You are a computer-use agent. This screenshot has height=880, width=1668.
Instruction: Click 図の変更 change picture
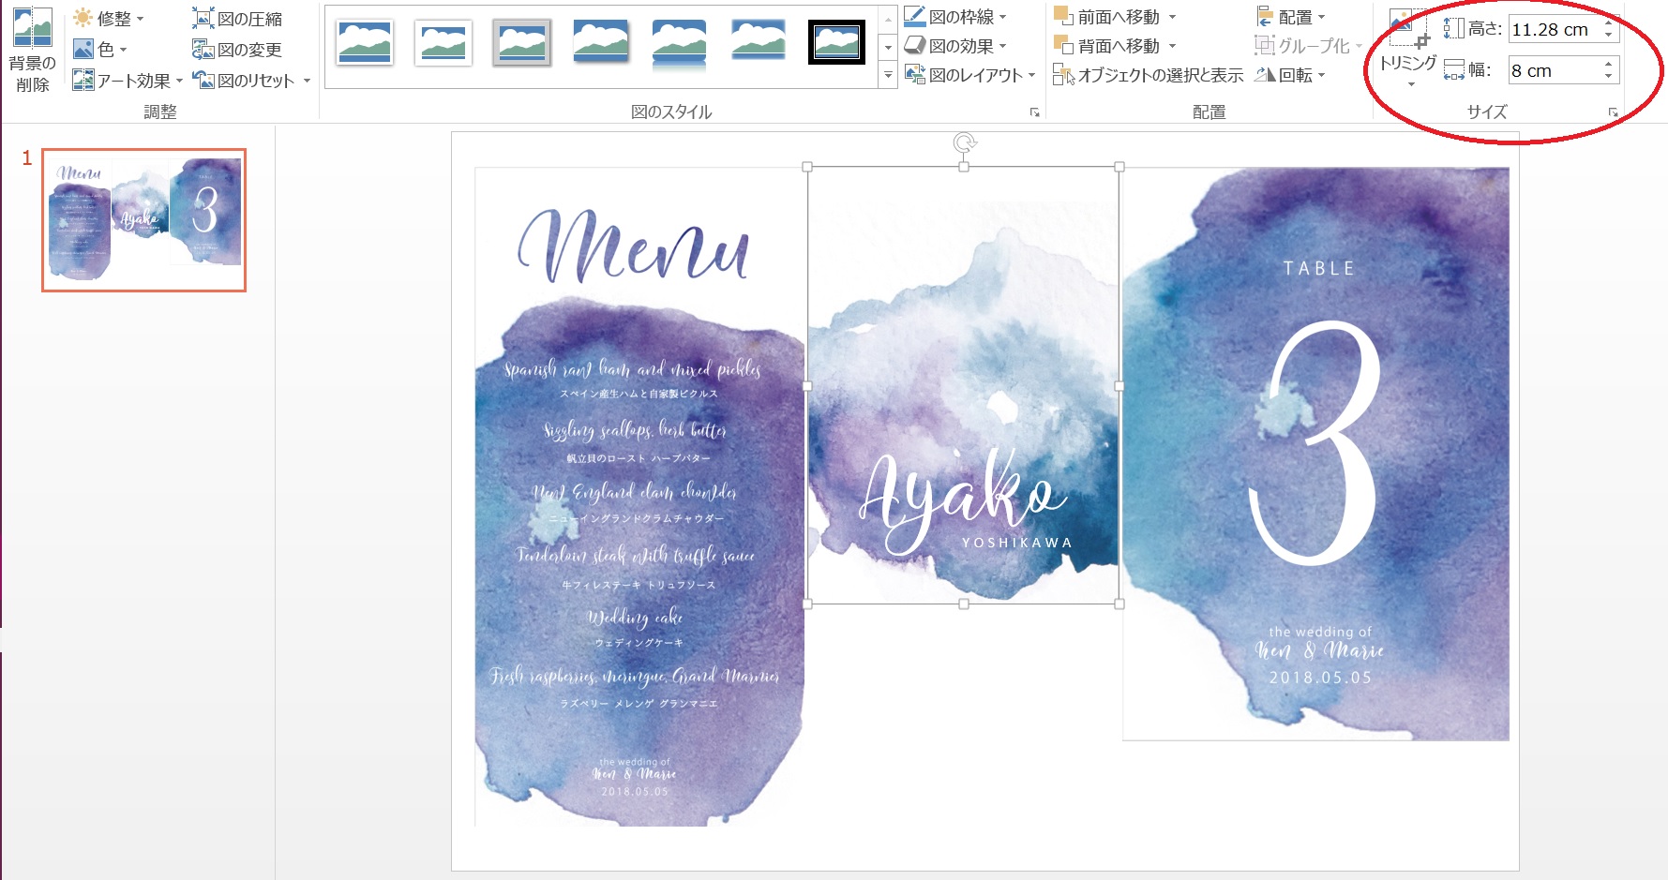[237, 49]
